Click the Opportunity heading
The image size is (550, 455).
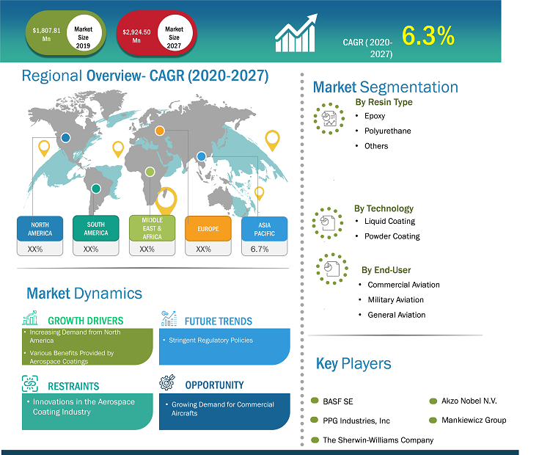tap(214, 385)
